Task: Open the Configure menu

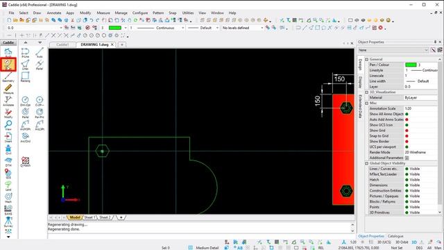Action: [140, 13]
